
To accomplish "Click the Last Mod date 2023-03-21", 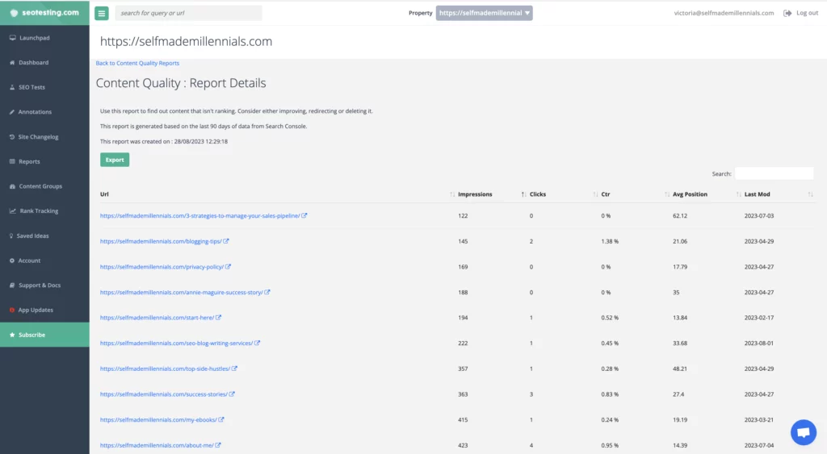I will pyautogui.click(x=759, y=420).
